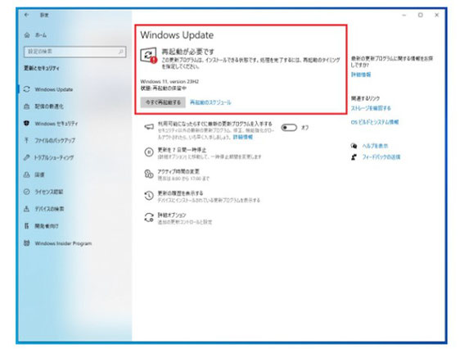Open 更新の履歴を表示する (View update history)
Image resolution: width=469 pixels, height=349 pixels.
pos(180,193)
